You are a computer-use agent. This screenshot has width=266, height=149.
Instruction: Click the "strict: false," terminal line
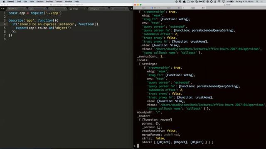click(x=154, y=138)
